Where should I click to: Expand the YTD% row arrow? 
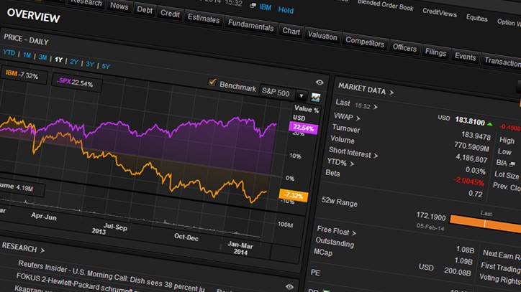[352, 164]
